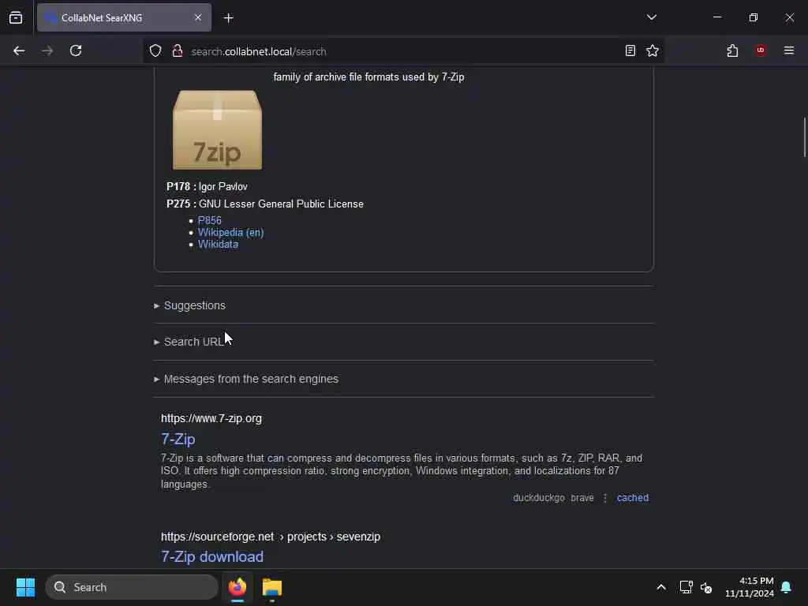Image resolution: width=808 pixels, height=606 pixels.
Task: Click the taskbar Search box
Action: (132, 587)
